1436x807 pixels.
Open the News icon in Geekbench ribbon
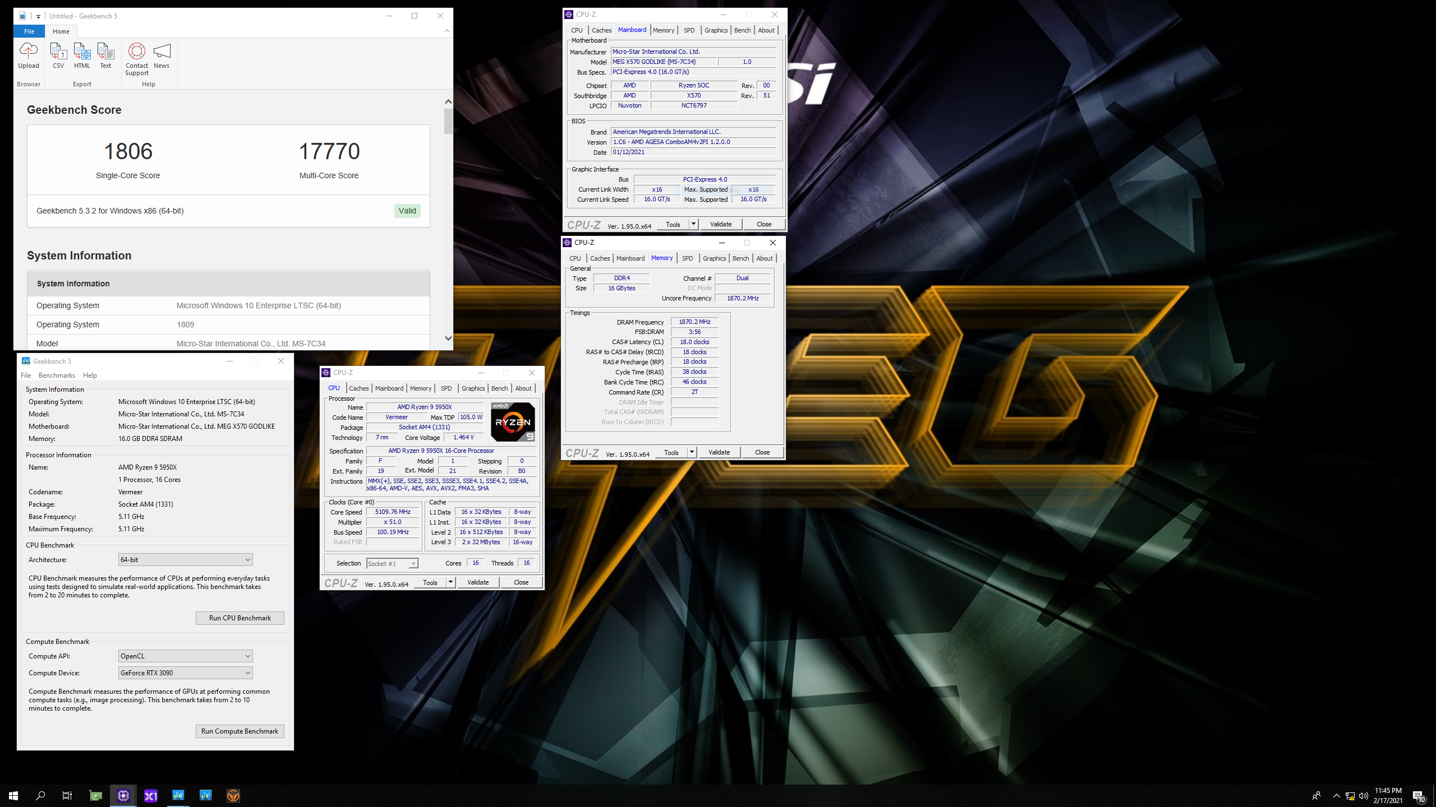point(162,55)
